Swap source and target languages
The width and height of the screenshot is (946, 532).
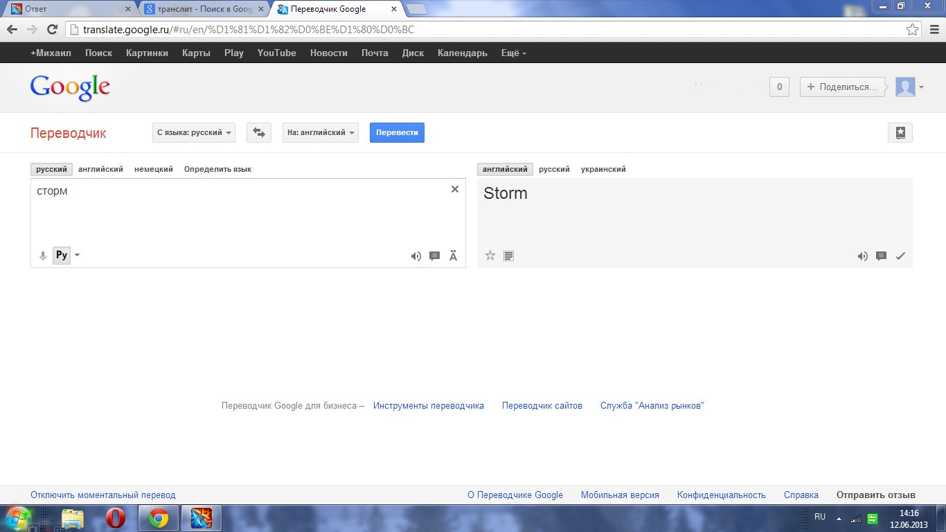point(259,132)
